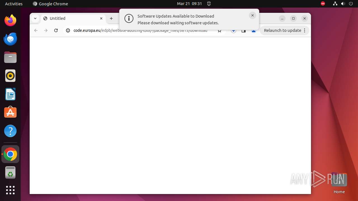
Task: Select the Untitled tab
Action: [73, 19]
